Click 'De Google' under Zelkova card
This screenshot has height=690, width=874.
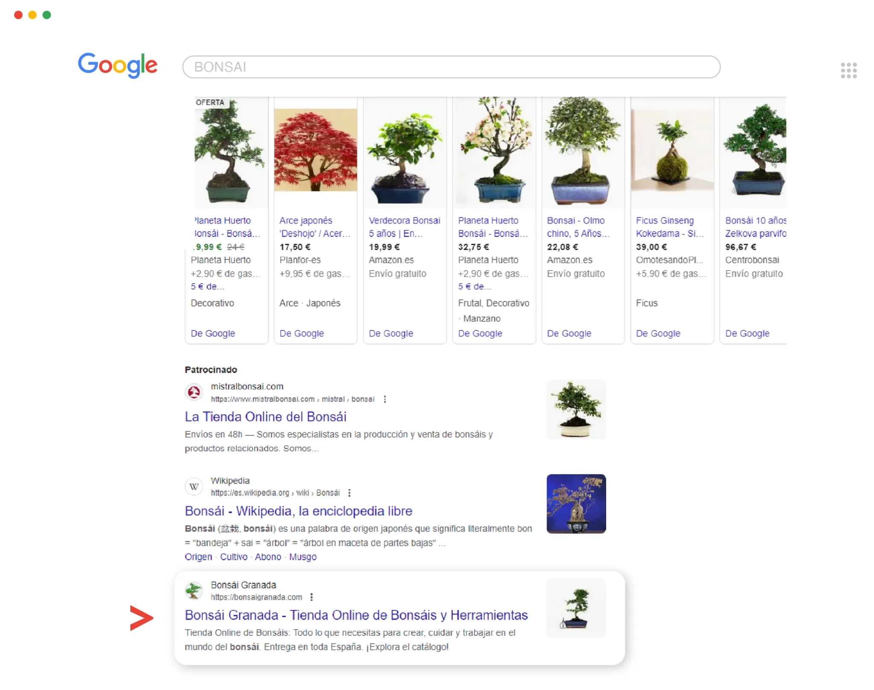click(747, 333)
